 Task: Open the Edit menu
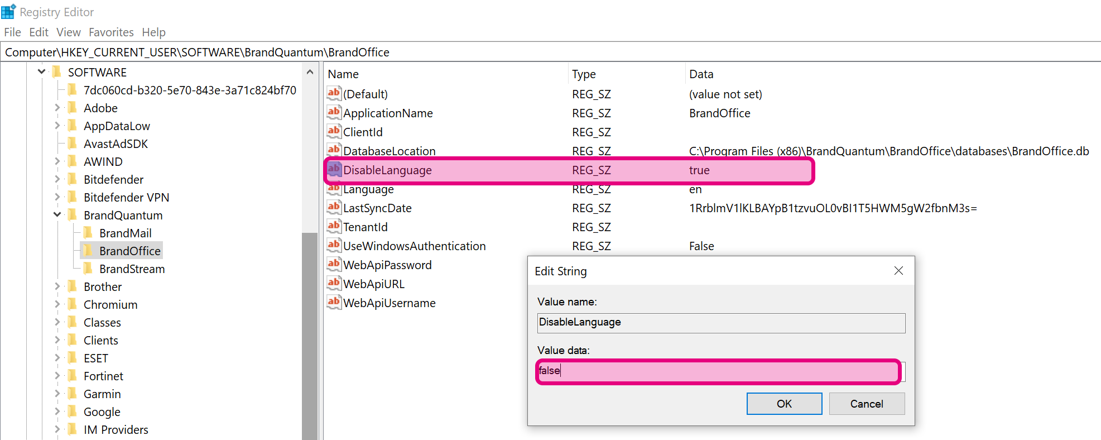pos(39,32)
